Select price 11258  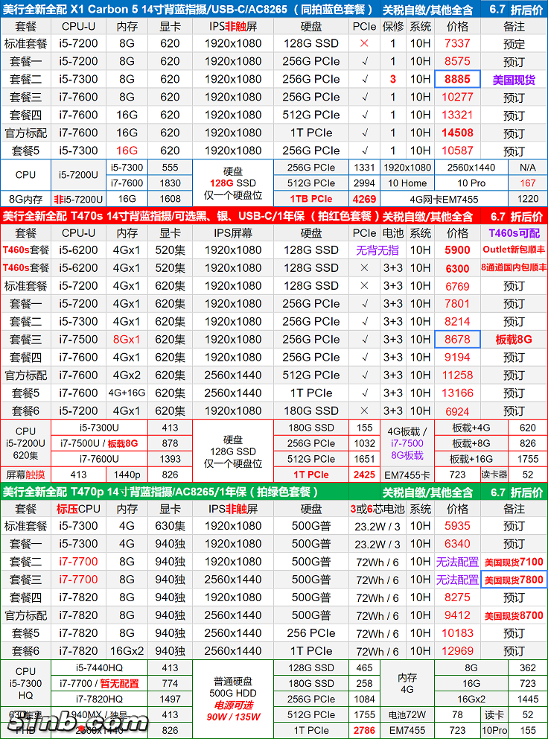click(457, 375)
